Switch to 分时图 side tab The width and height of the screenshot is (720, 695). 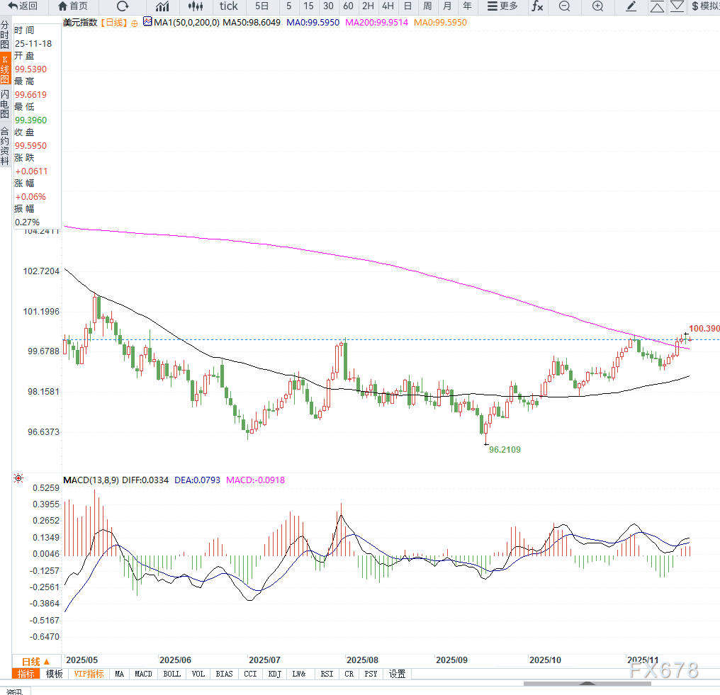click(x=5, y=35)
